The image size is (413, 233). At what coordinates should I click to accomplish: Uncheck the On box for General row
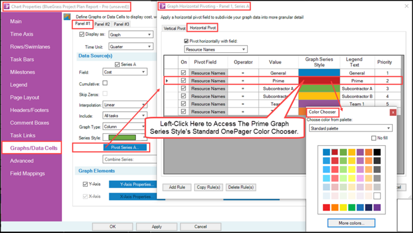(x=184, y=73)
